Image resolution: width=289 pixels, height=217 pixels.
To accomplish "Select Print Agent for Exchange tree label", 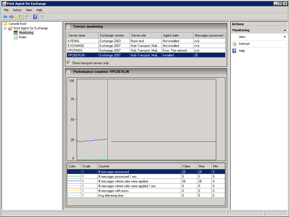I will (x=31, y=28).
